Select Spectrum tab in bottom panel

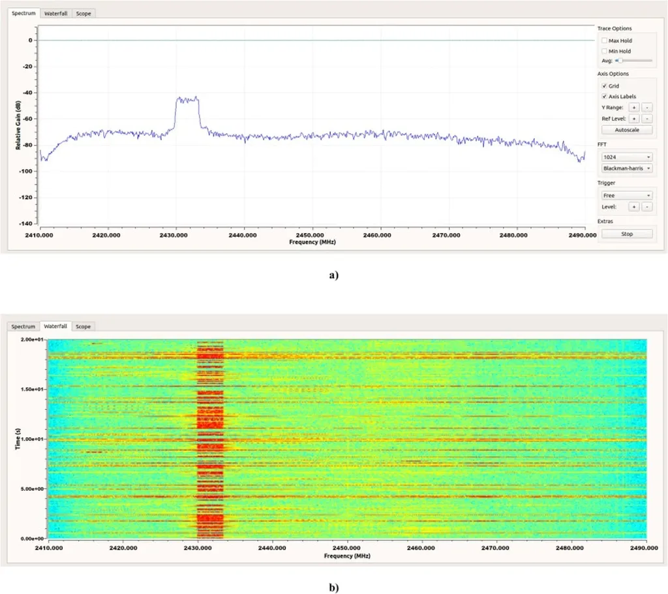(23, 326)
